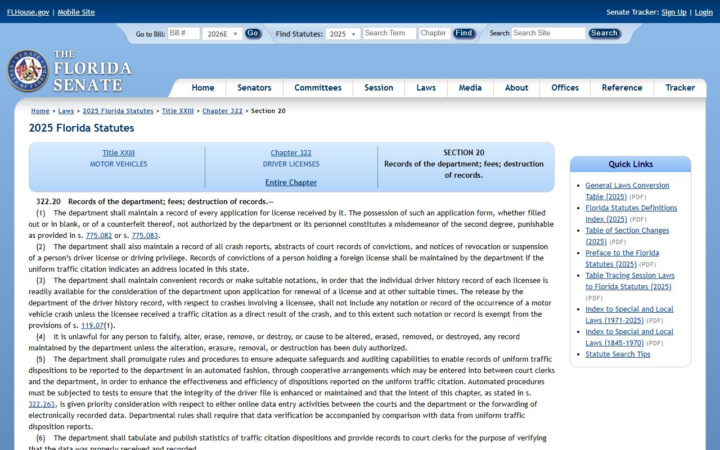Open Index to Special and Local Laws (1971-2025)
The height and width of the screenshot is (450, 720).
click(x=629, y=314)
